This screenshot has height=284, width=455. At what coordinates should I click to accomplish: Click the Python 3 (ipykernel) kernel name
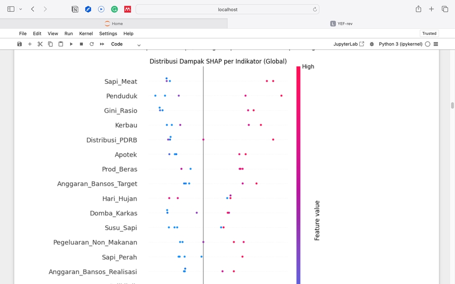pos(401,44)
